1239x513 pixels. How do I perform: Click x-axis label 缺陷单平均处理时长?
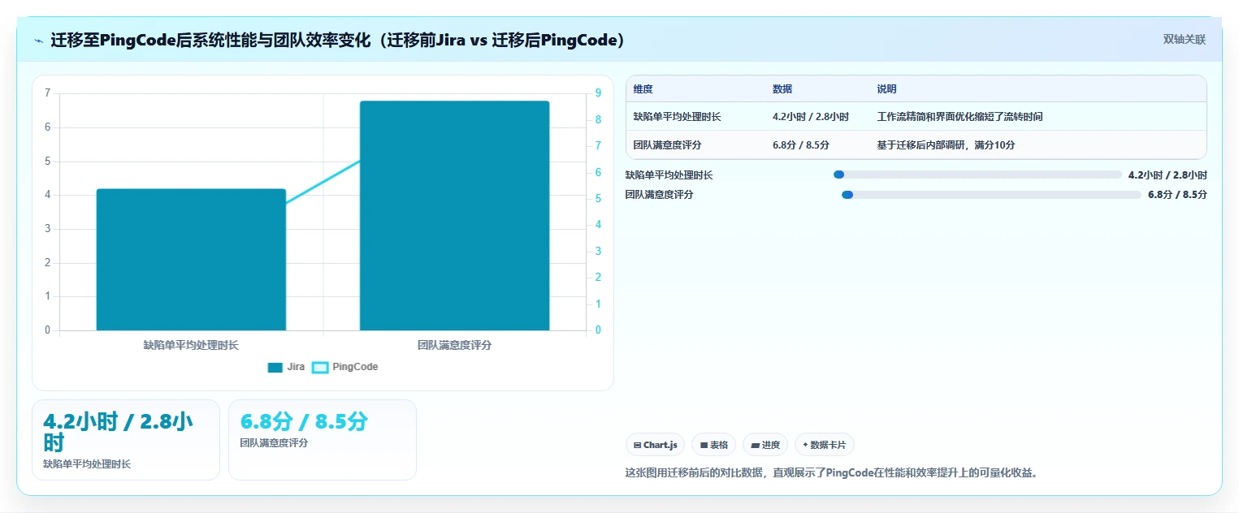191,345
